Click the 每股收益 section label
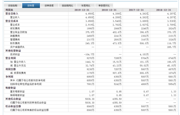 [10, 88]
